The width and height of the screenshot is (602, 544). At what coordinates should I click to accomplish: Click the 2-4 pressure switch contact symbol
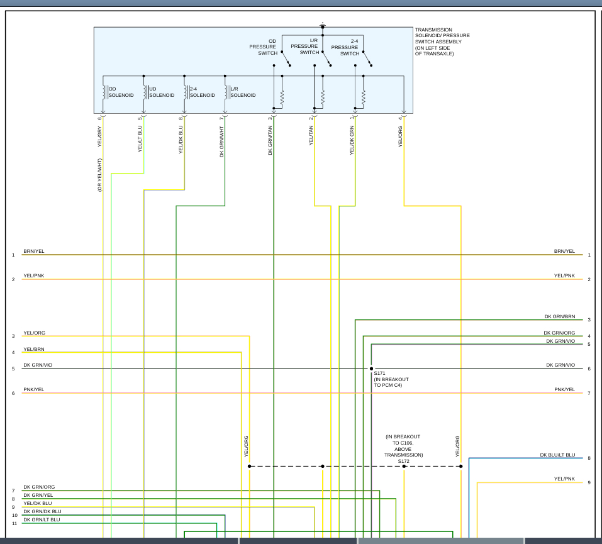[367, 58]
